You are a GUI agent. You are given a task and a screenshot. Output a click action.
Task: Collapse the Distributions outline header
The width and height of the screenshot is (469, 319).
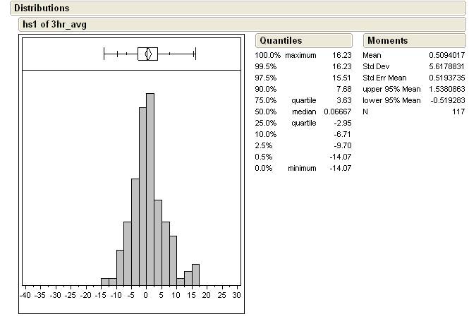pos(42,8)
